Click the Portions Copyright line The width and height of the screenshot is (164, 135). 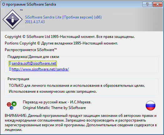tap(61, 43)
